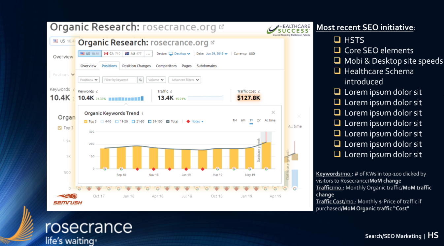Toggle the 21-50 positions checkbox
The height and width of the screenshot is (246, 444).
(133, 122)
